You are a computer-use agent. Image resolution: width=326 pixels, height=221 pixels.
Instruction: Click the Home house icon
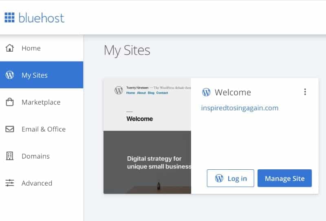[9, 48]
